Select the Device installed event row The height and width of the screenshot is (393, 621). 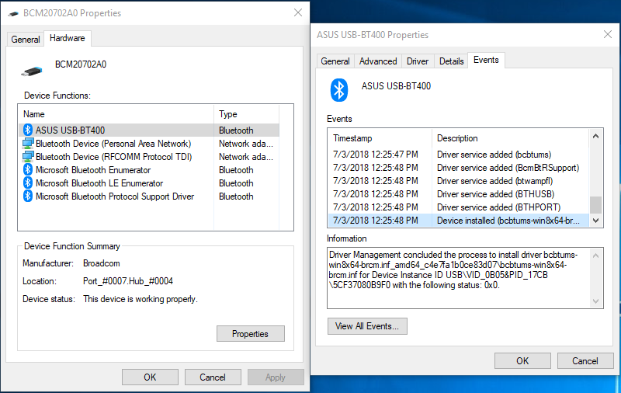[x=459, y=221]
